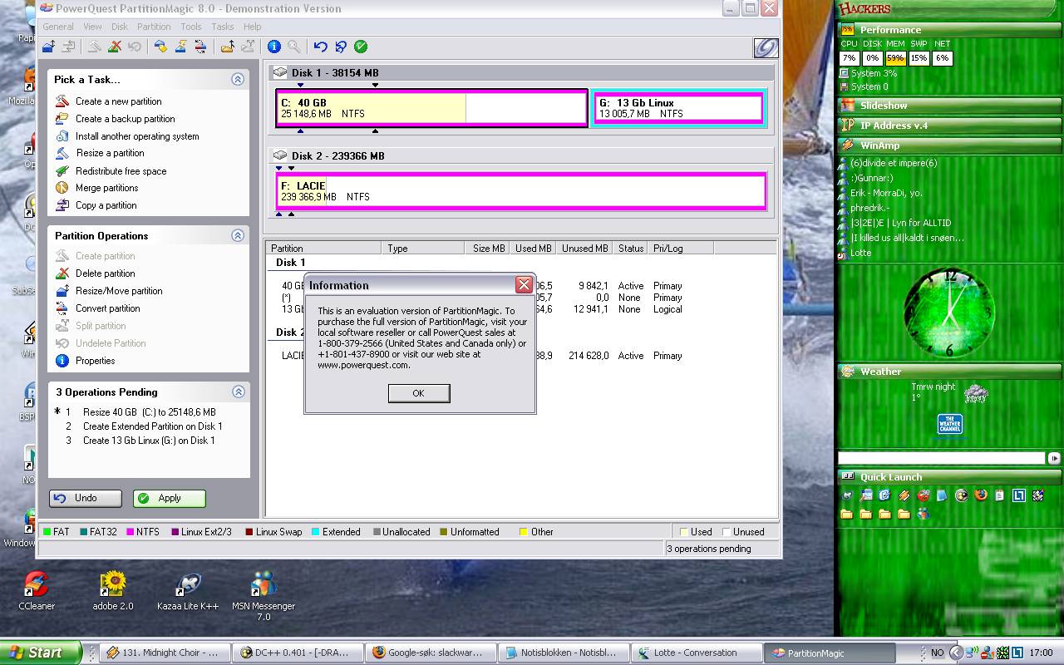Select Redistribute free space task
This screenshot has height=665, width=1064.
click(x=121, y=171)
